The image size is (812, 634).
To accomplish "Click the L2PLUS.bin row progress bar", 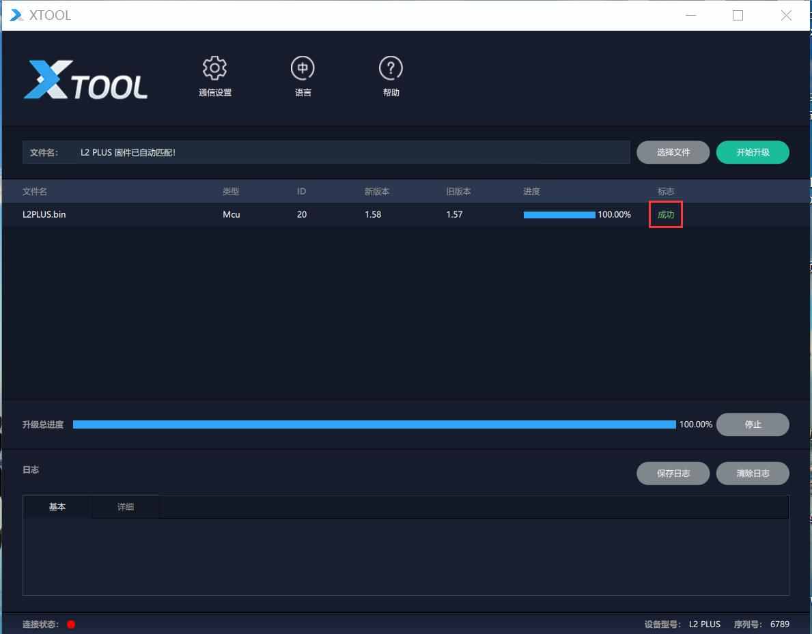I will pyautogui.click(x=559, y=215).
